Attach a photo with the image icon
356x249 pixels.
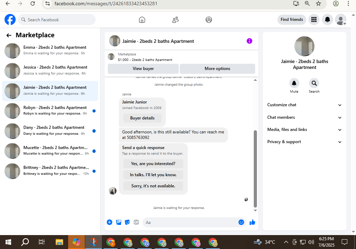tap(119, 222)
